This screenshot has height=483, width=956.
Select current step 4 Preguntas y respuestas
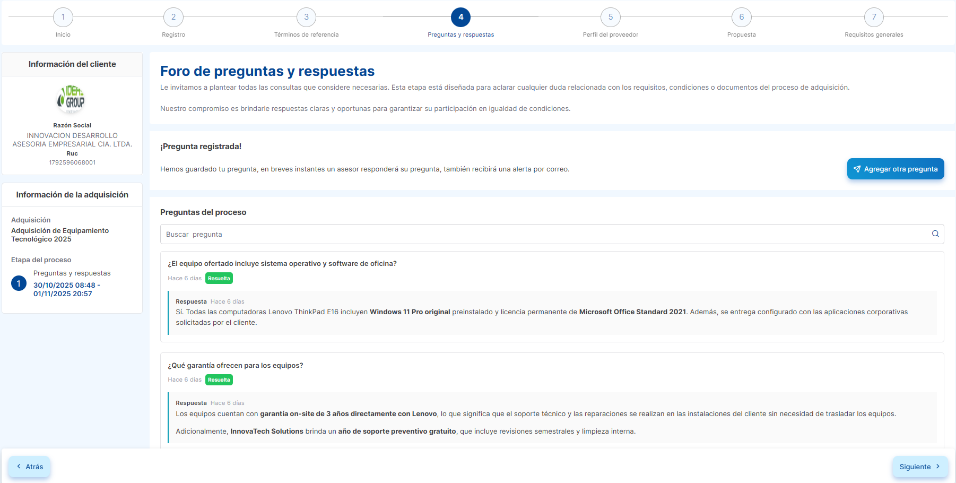[x=460, y=17]
